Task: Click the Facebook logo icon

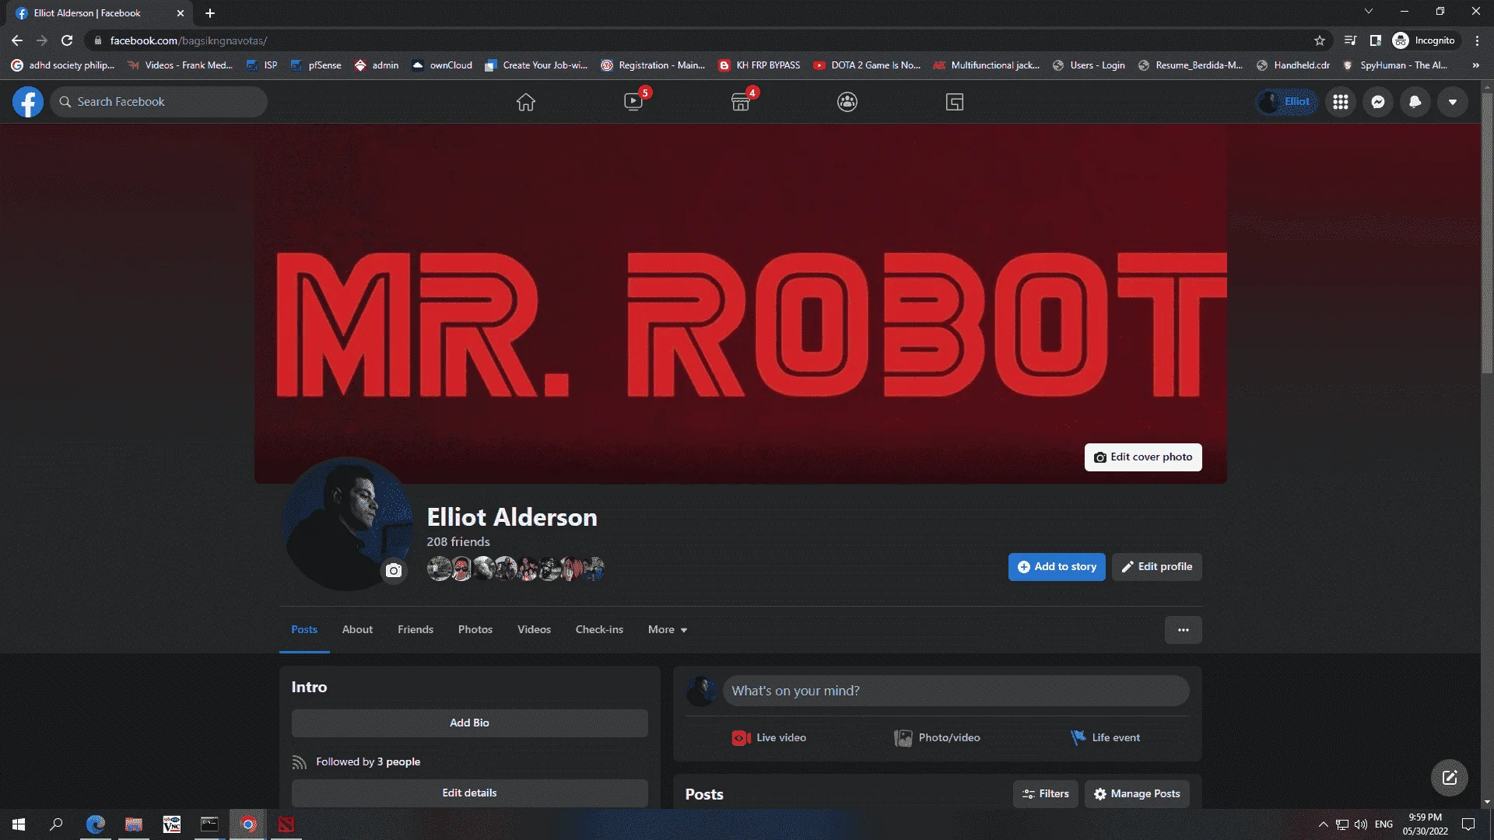Action: [x=28, y=102]
